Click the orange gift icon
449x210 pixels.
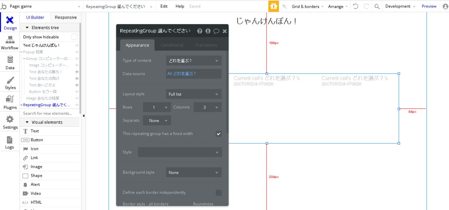(x=274, y=6)
